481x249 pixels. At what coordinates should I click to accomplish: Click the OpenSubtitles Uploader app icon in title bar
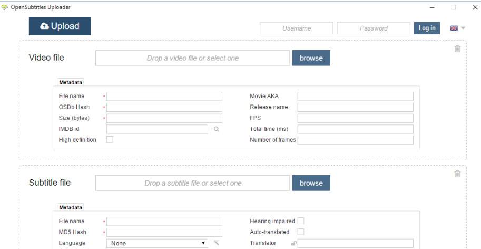[5, 7]
